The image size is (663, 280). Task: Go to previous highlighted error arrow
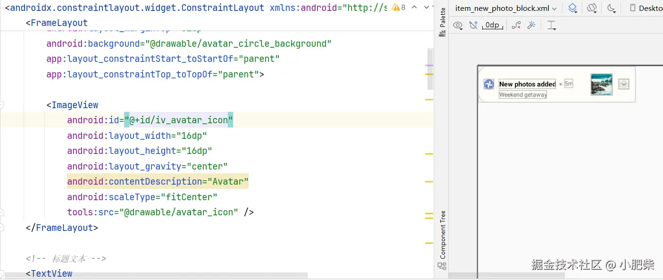point(415,8)
